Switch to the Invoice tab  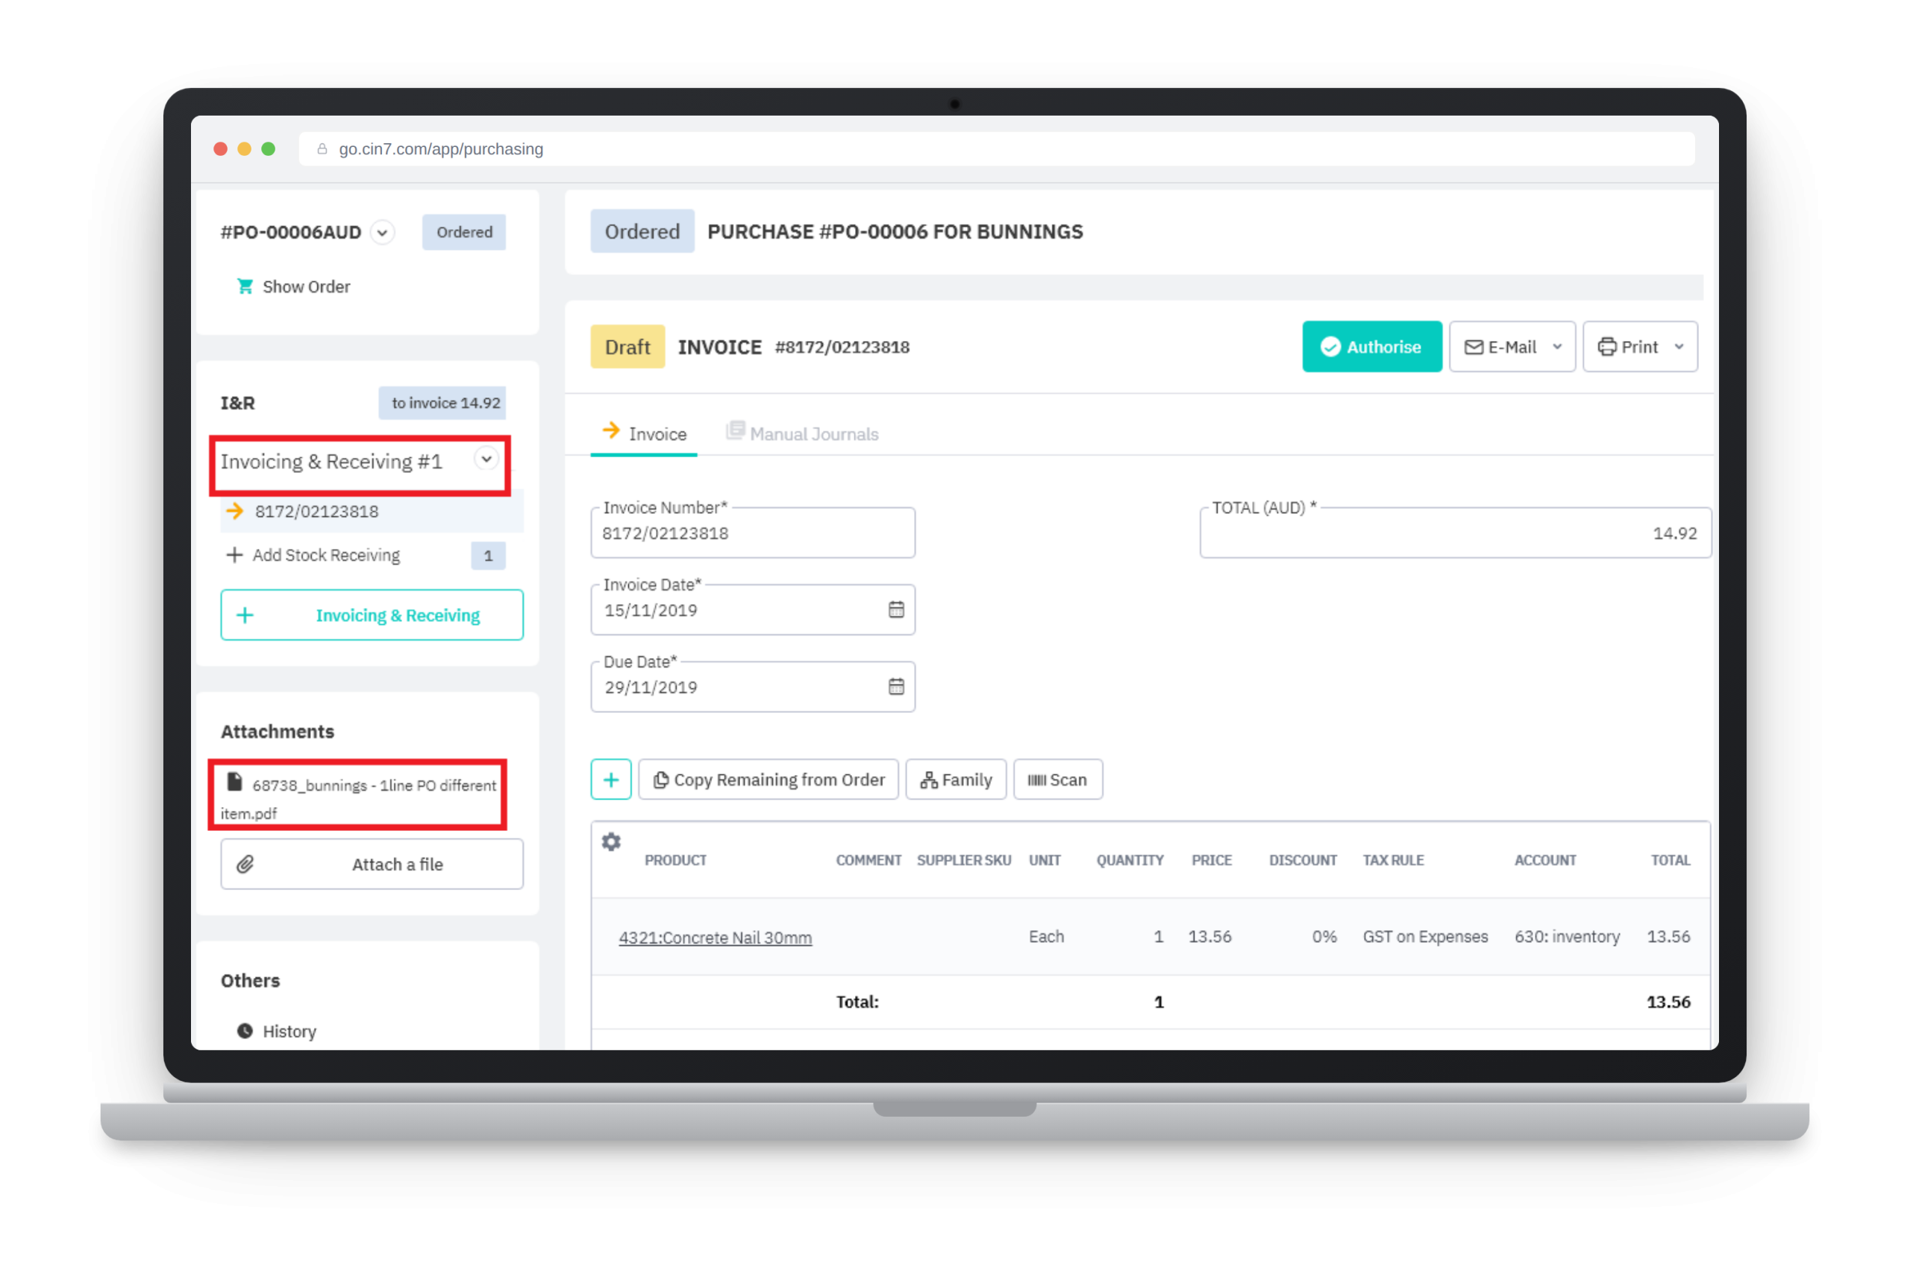643,434
